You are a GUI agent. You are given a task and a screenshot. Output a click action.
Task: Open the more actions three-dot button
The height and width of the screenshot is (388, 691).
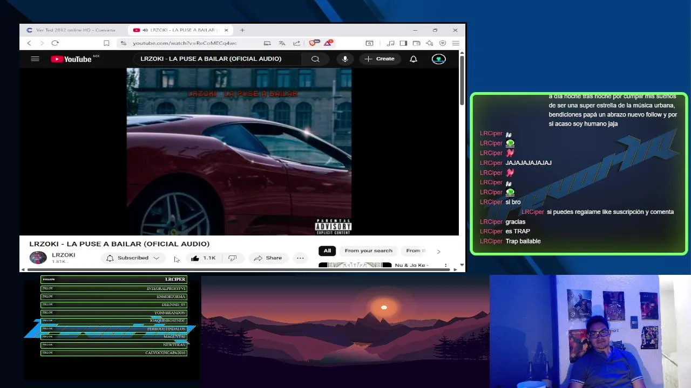[x=300, y=258]
